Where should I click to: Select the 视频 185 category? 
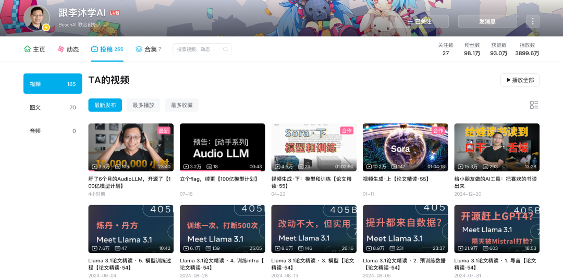(53, 84)
